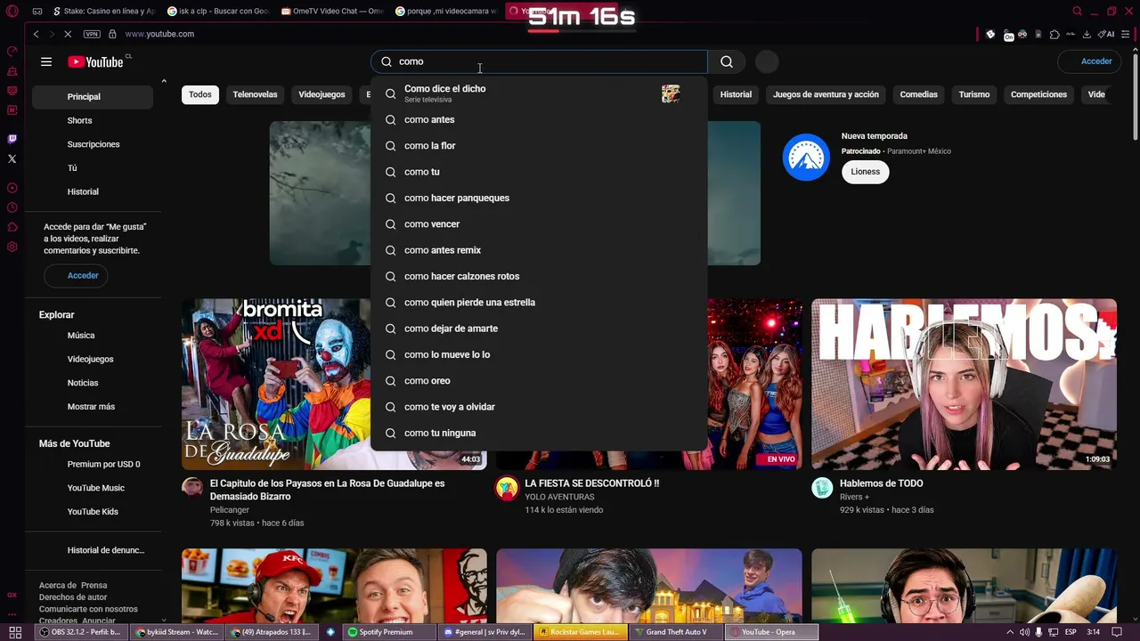Viewport: 1140px width, 641px height.
Task: Click the site security lock icon
Action: click(x=112, y=34)
